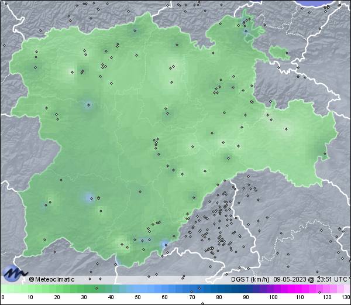Click the 0 value on the legend
The image size is (351, 305).
click(2, 298)
